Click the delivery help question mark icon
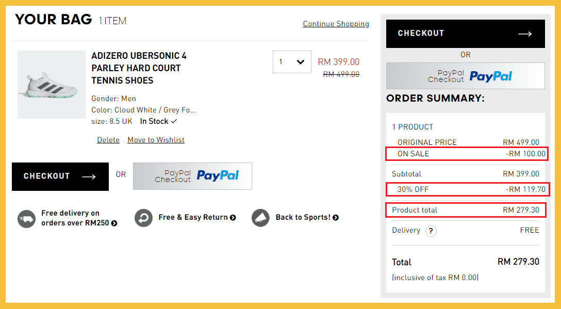This screenshot has height=309, width=561. click(x=431, y=231)
